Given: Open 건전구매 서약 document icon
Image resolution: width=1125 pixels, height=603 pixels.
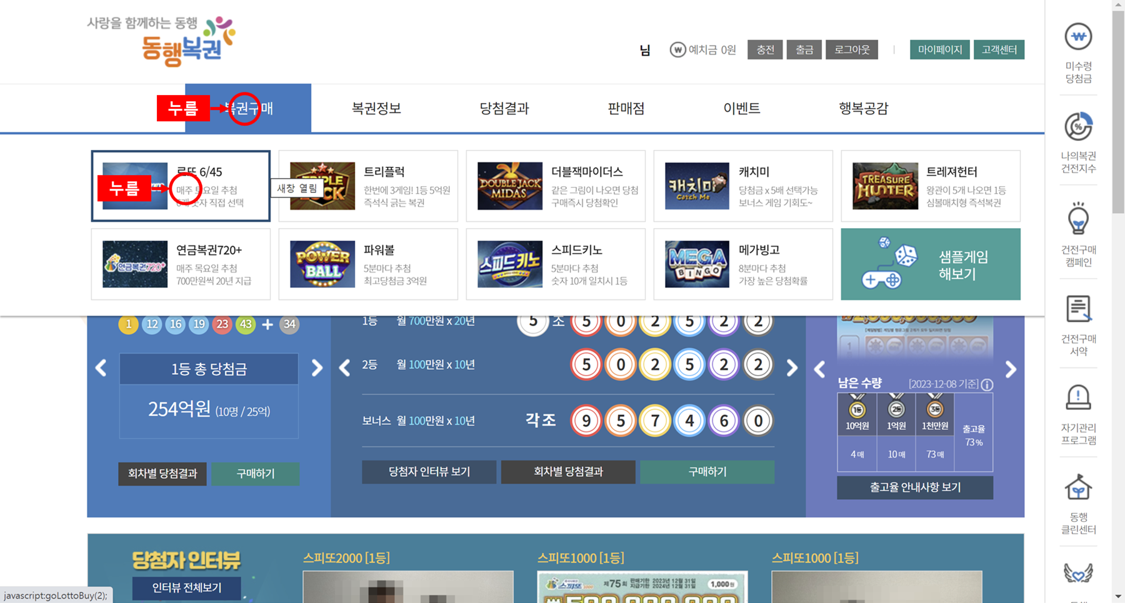Looking at the screenshot, I should 1078,309.
